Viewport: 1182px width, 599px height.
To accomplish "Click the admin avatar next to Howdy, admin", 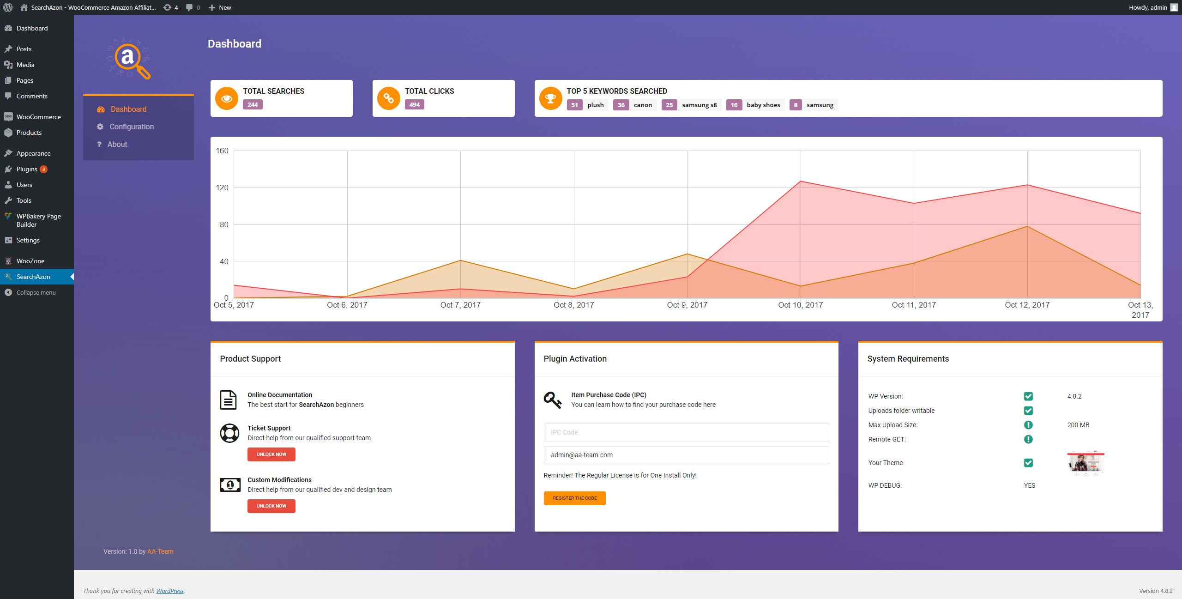I will click(1174, 7).
